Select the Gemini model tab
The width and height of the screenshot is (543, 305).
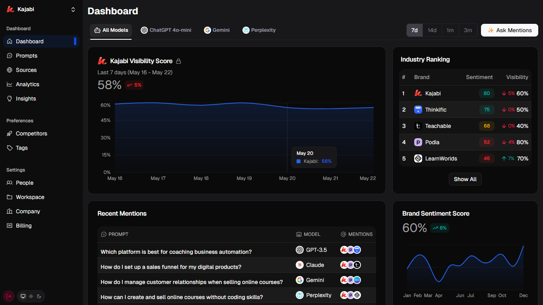coord(217,30)
